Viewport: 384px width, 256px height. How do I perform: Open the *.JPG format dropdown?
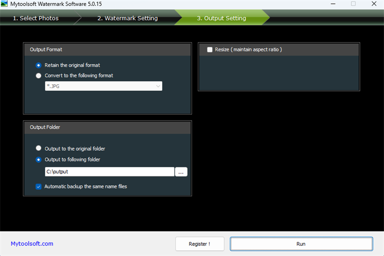coord(104,86)
